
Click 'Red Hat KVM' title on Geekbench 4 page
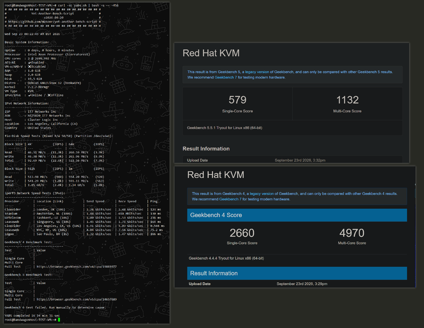click(216, 175)
